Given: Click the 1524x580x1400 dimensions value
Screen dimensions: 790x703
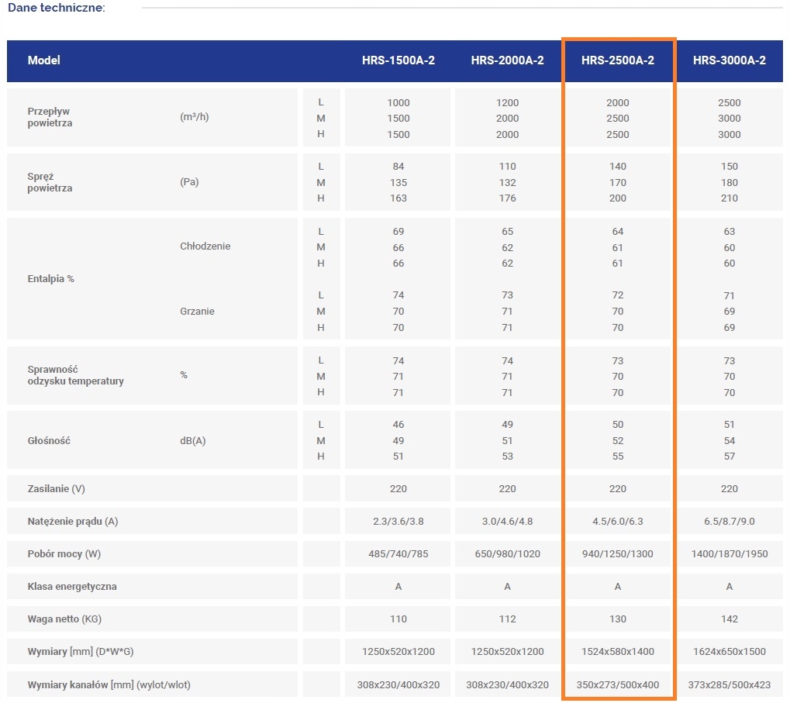Looking at the screenshot, I should click(618, 652).
